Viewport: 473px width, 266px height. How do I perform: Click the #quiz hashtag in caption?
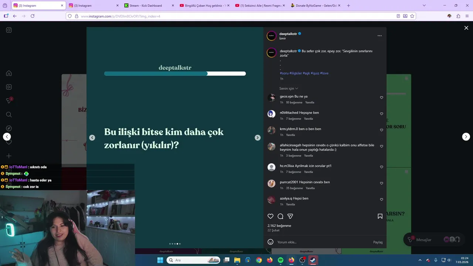(x=315, y=73)
